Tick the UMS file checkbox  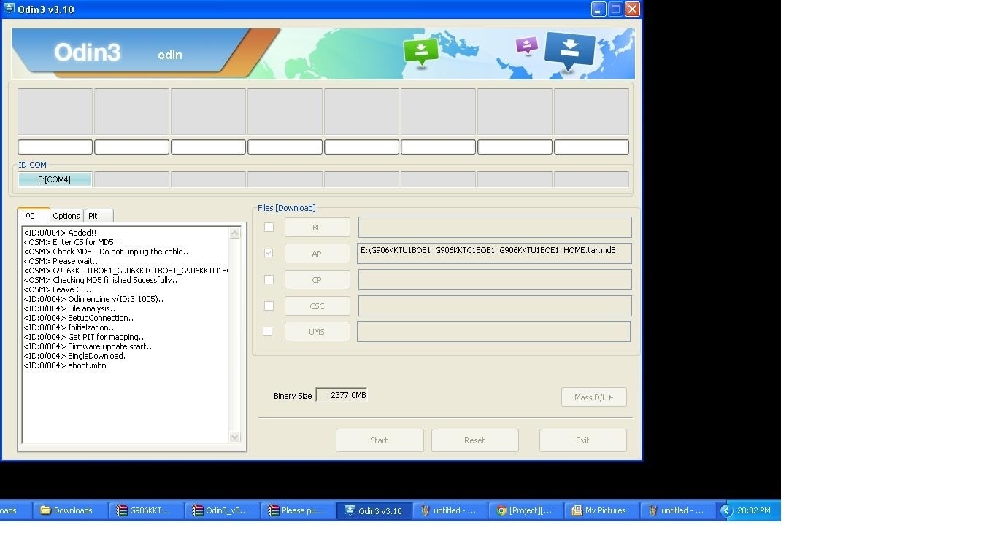pos(268,331)
